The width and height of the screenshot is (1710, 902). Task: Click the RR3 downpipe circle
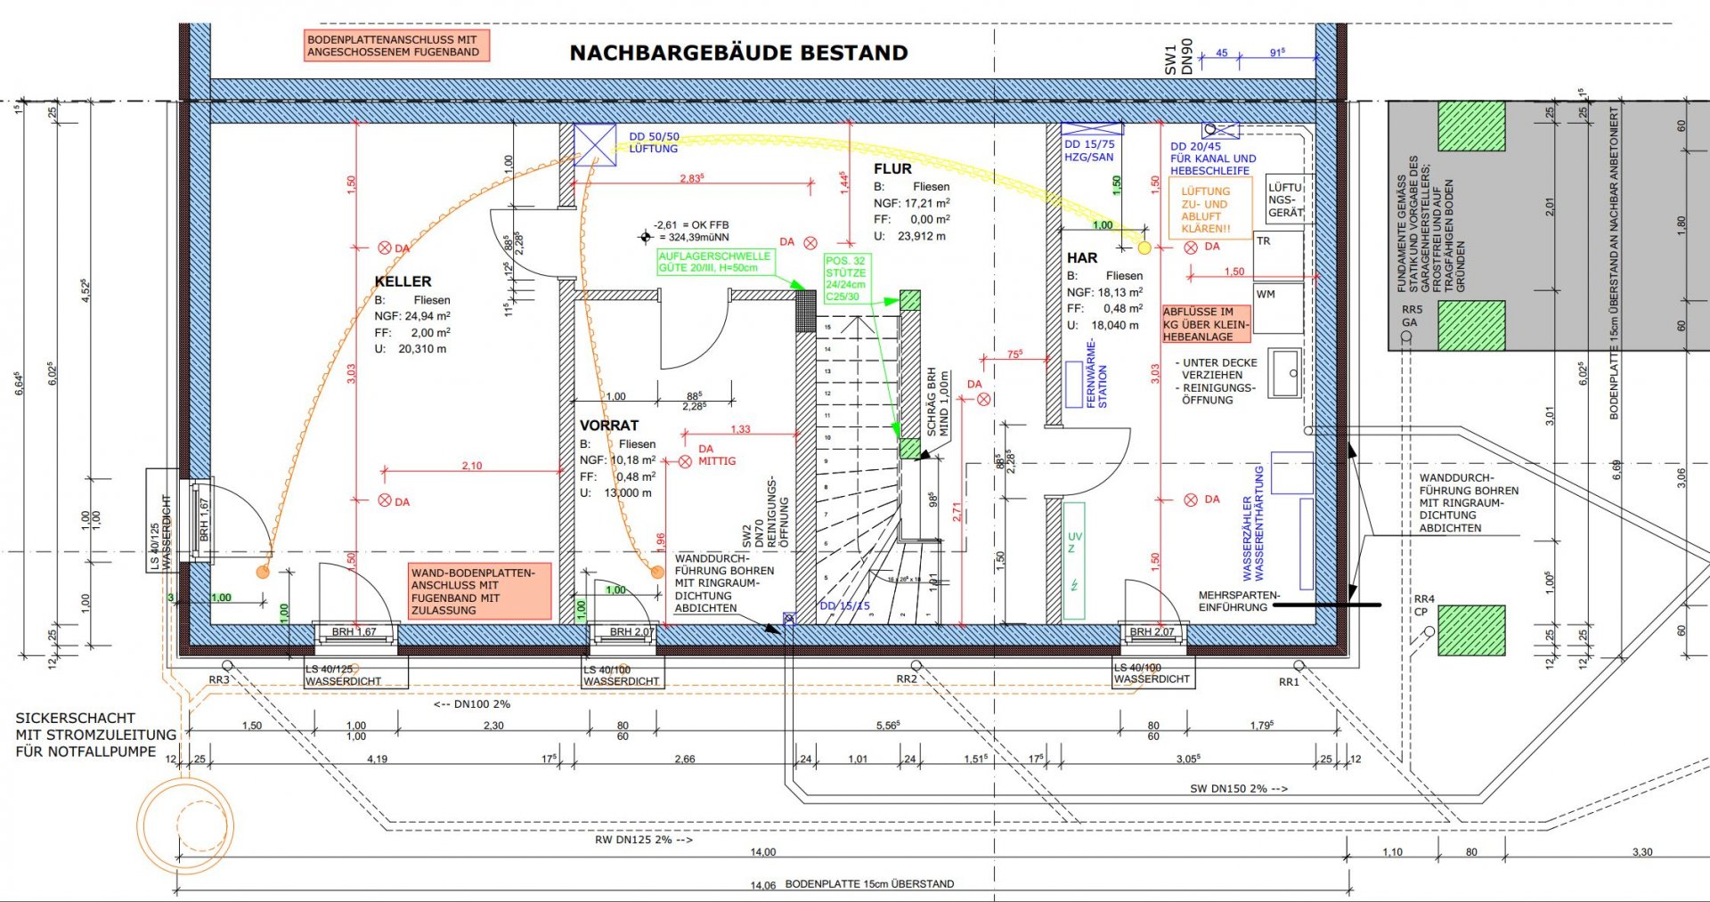tap(227, 666)
